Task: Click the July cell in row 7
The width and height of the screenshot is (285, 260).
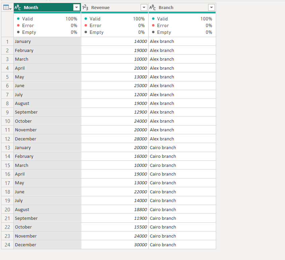Action: coord(47,94)
